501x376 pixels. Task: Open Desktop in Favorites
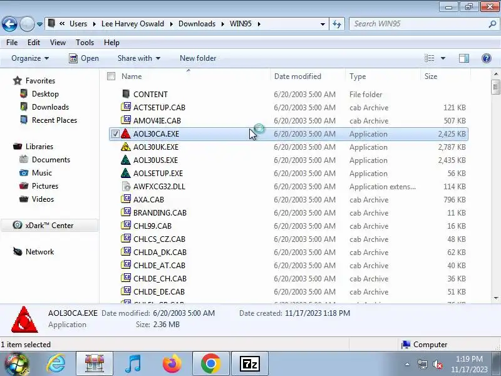45,94
